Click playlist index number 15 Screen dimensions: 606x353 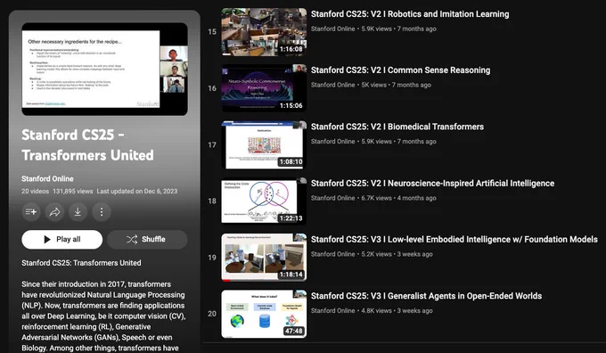(212, 32)
